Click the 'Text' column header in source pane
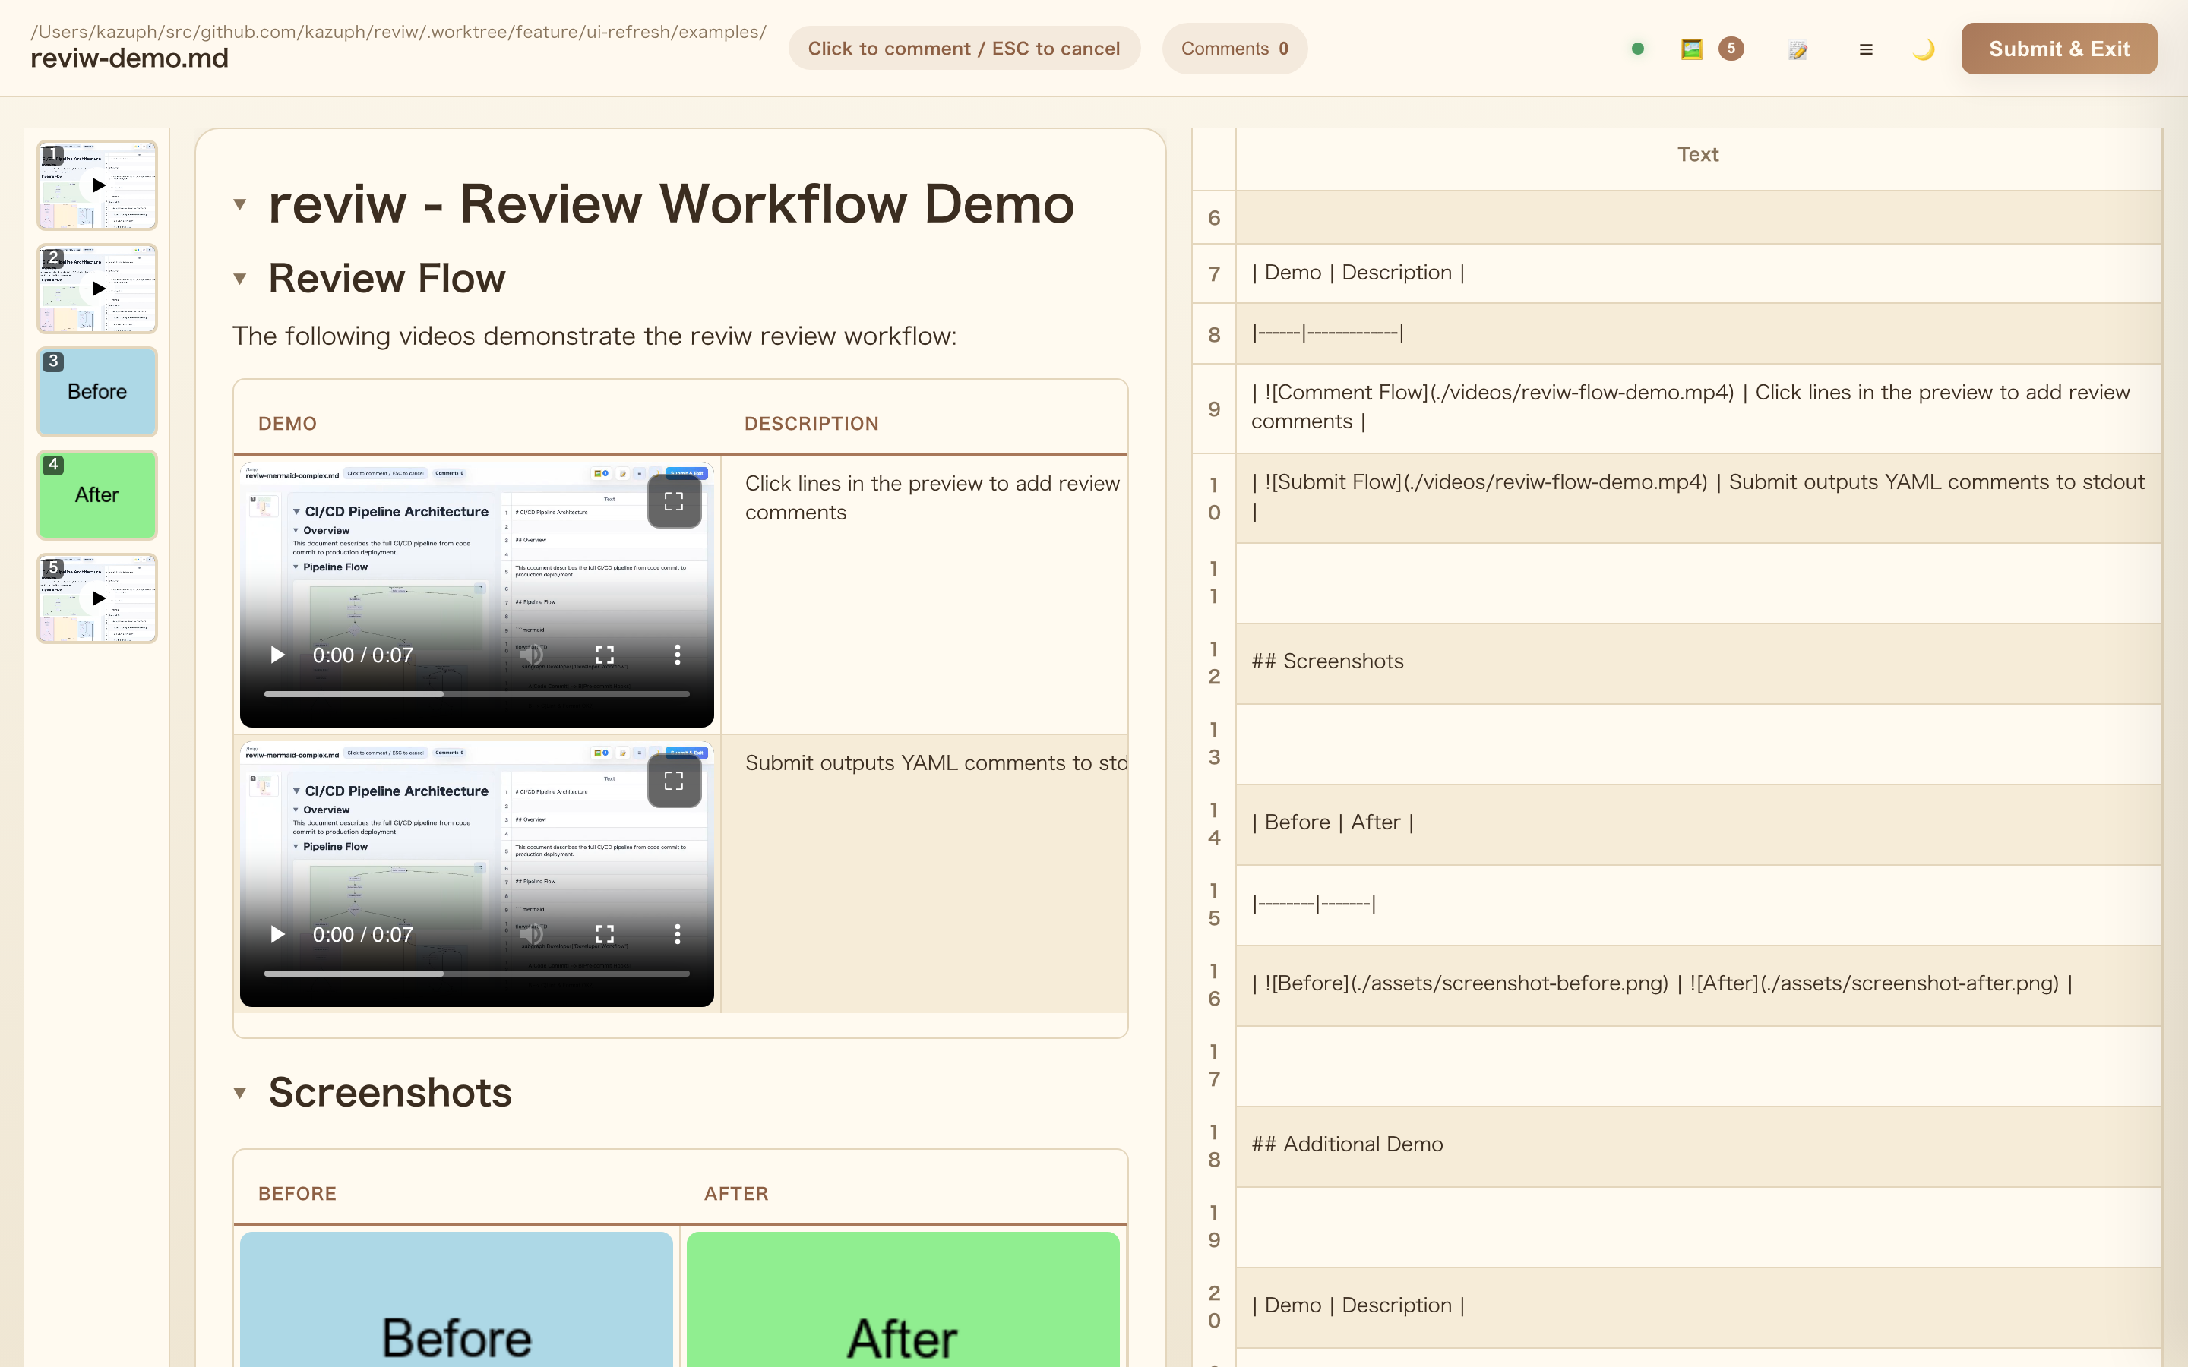This screenshot has height=1367, width=2188. [1698, 155]
